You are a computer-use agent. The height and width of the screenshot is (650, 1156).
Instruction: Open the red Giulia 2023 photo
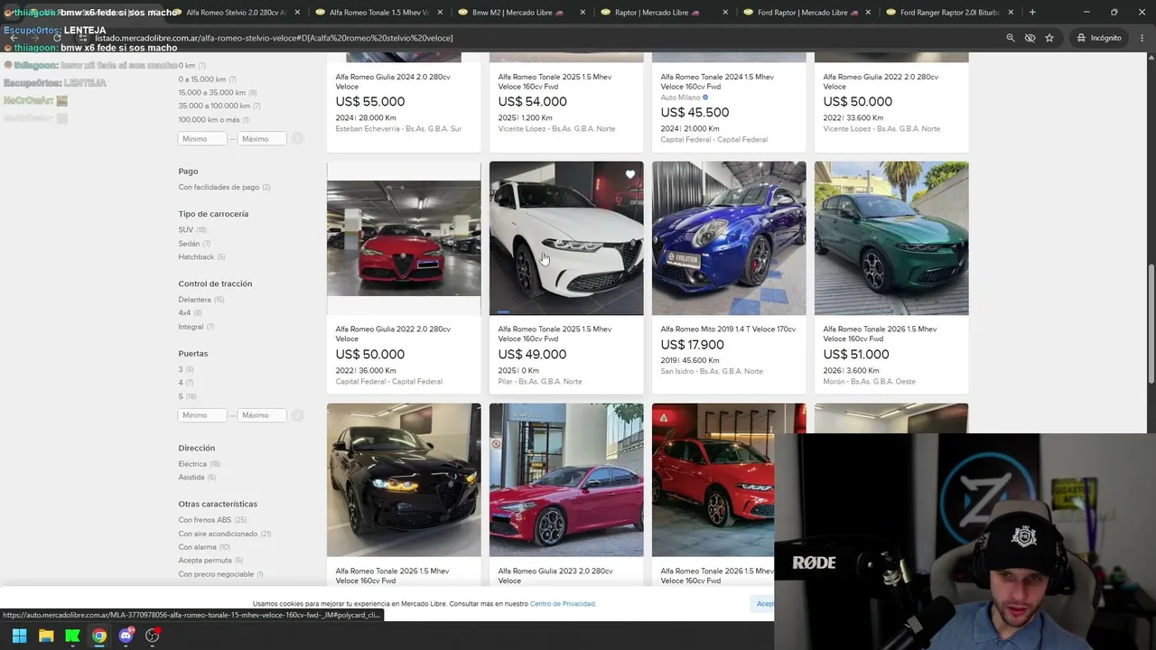566,480
